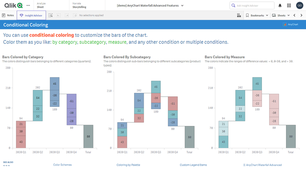Go to the previous sheet arrow

click(294, 15)
